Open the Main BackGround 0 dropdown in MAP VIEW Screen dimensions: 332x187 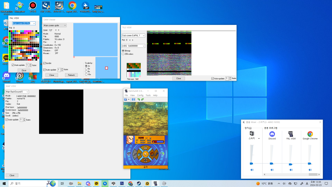click(17, 92)
